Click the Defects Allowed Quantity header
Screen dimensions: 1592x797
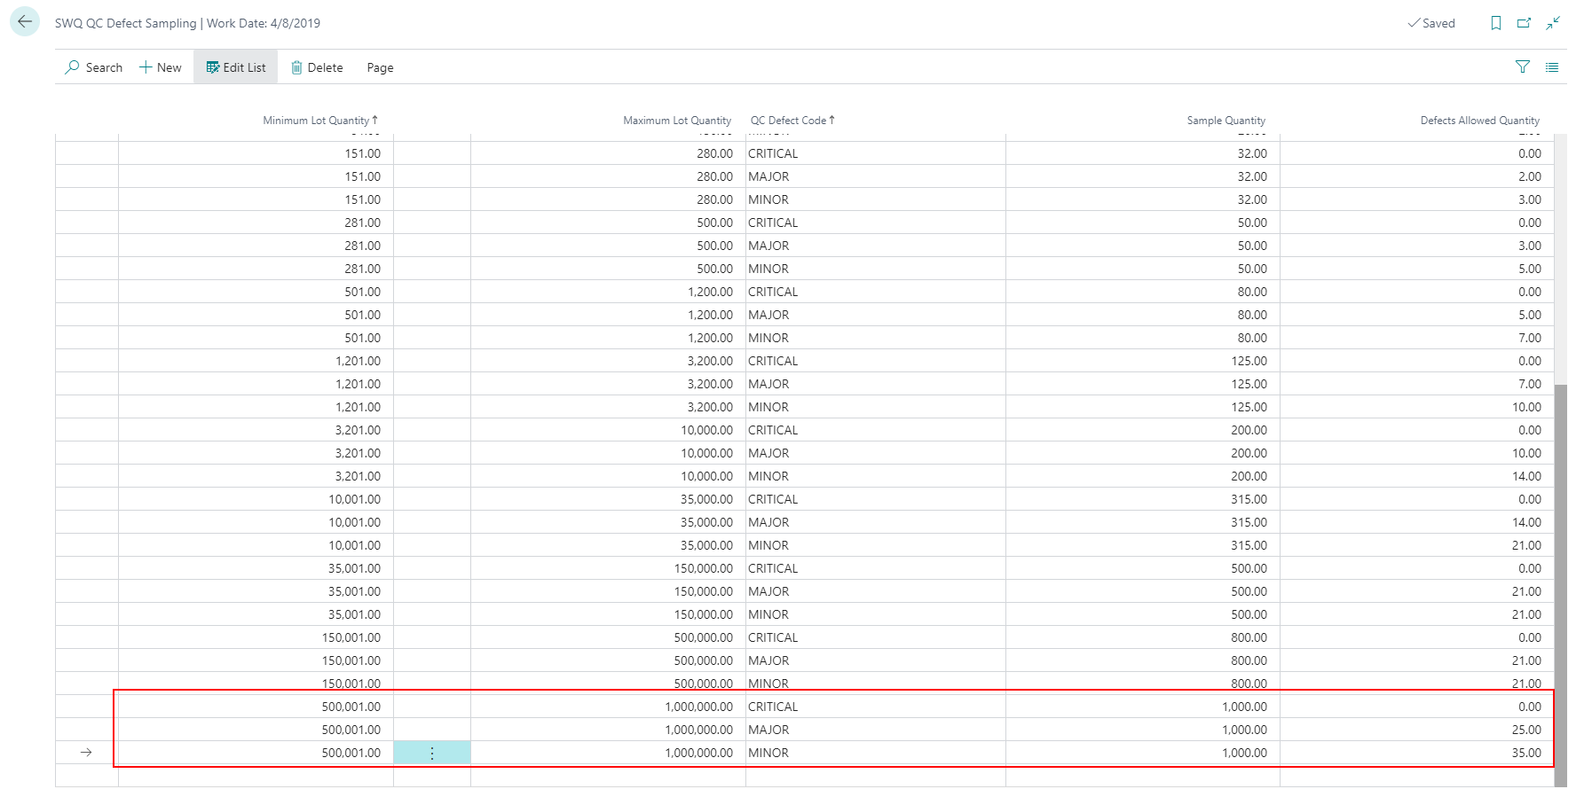(x=1480, y=121)
